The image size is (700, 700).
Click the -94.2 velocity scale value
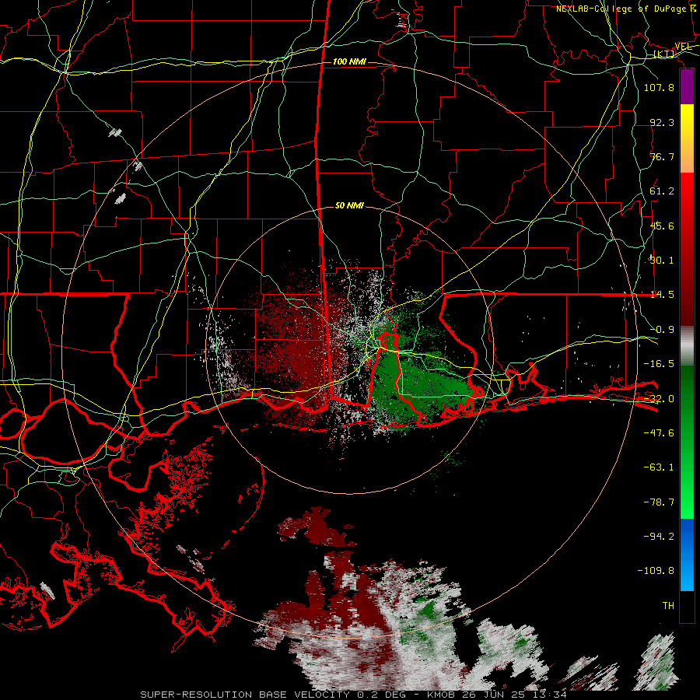tap(659, 536)
